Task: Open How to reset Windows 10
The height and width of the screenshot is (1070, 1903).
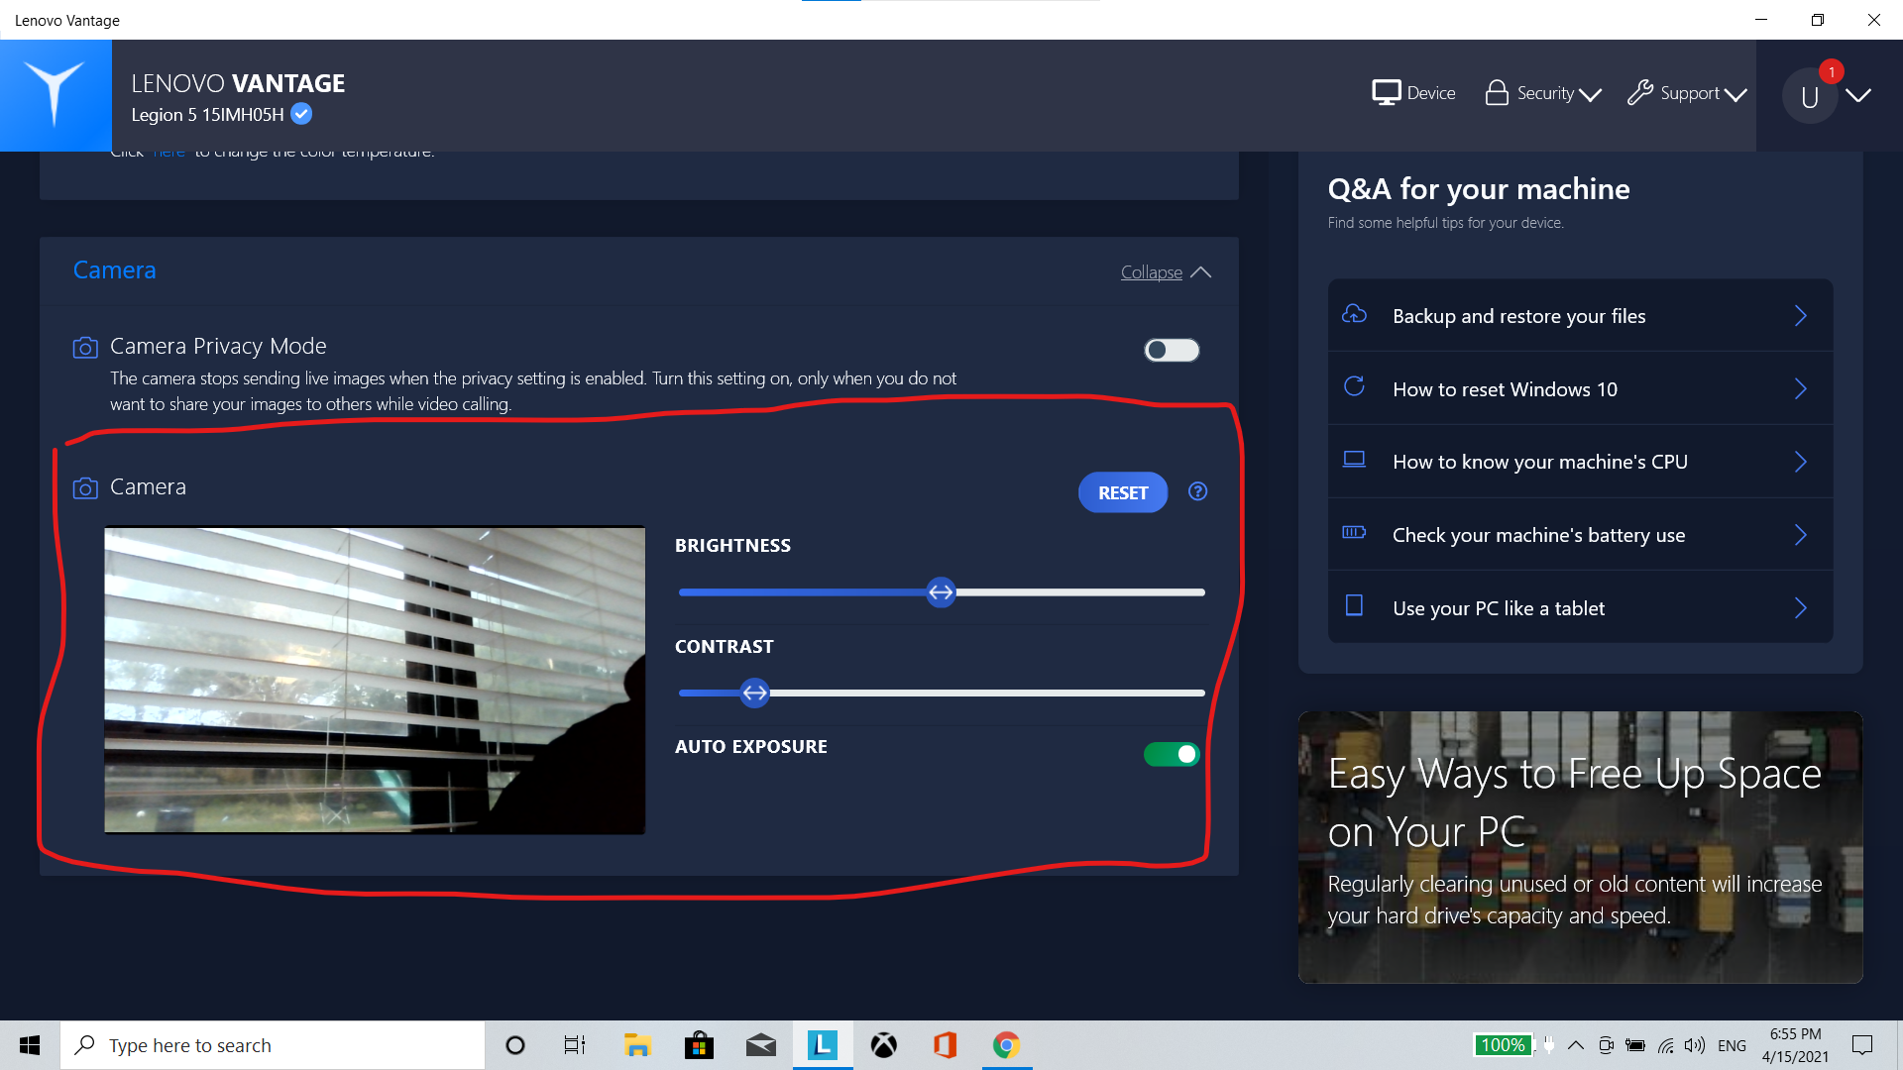Action: click(x=1580, y=388)
